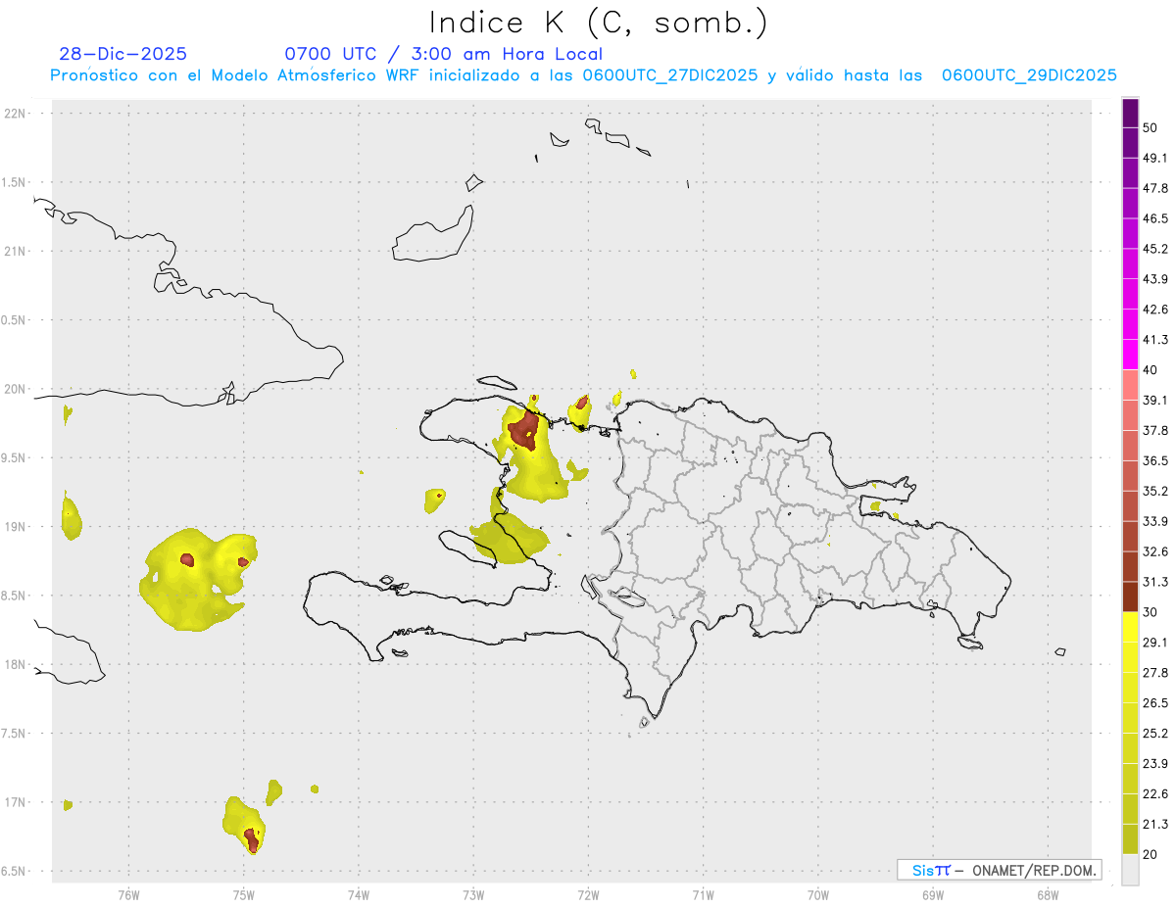
Task: Click the '0.5N' latitude label
Action: [15, 320]
